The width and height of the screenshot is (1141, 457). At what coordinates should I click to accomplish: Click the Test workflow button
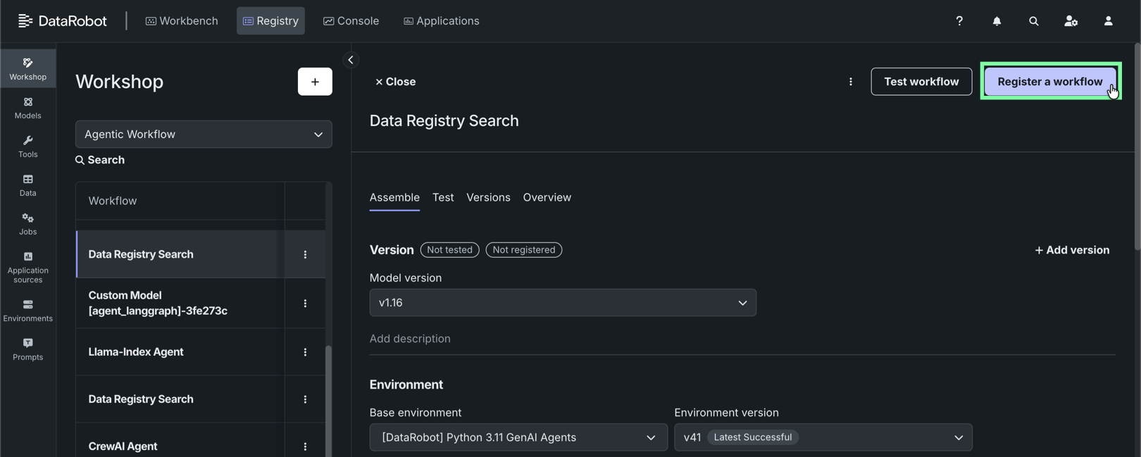(921, 82)
